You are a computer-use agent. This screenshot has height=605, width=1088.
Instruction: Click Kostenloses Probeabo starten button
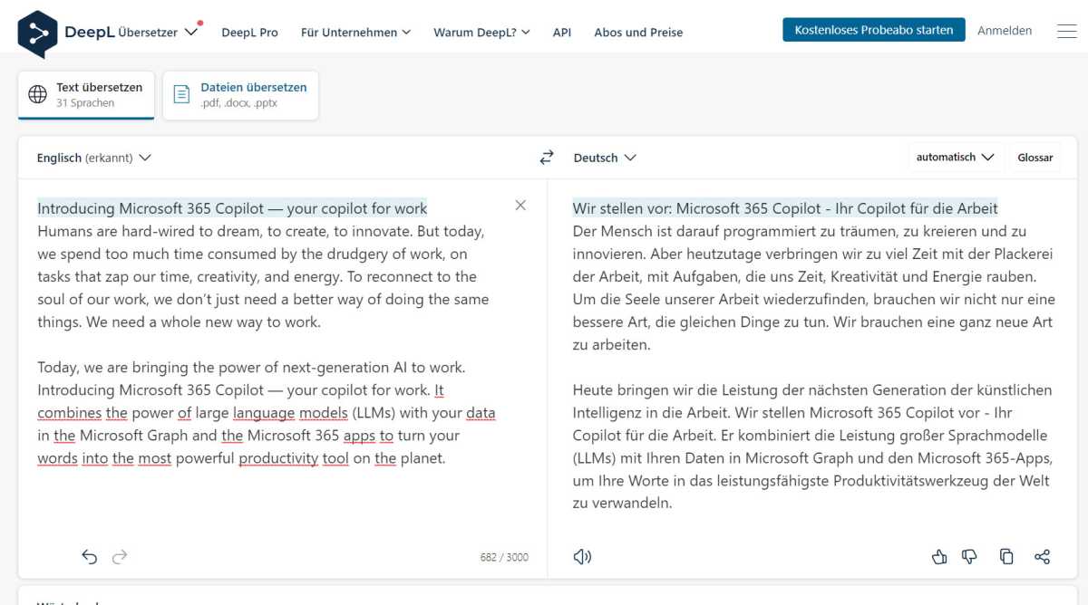(874, 30)
